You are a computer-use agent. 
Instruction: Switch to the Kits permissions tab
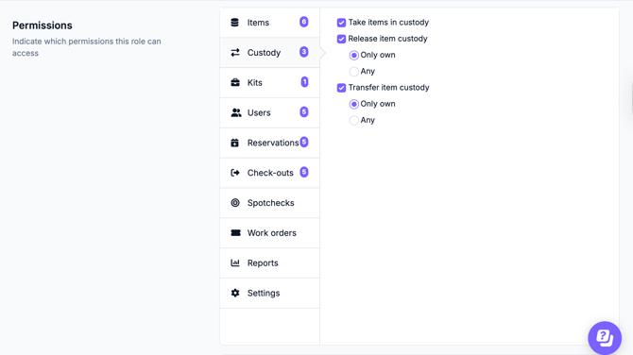pos(269,83)
